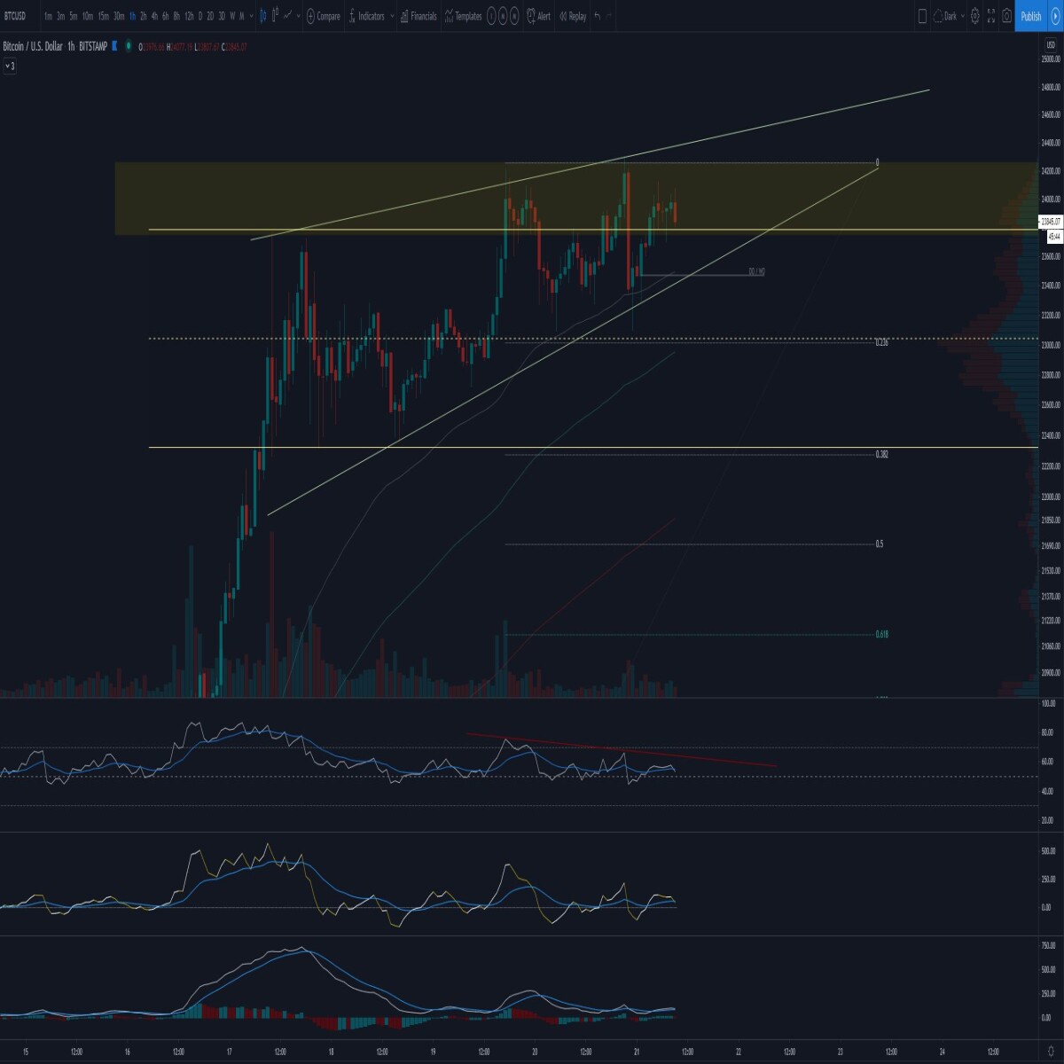Open chart settings gear
This screenshot has height=1064, width=1064.
coord(975,16)
